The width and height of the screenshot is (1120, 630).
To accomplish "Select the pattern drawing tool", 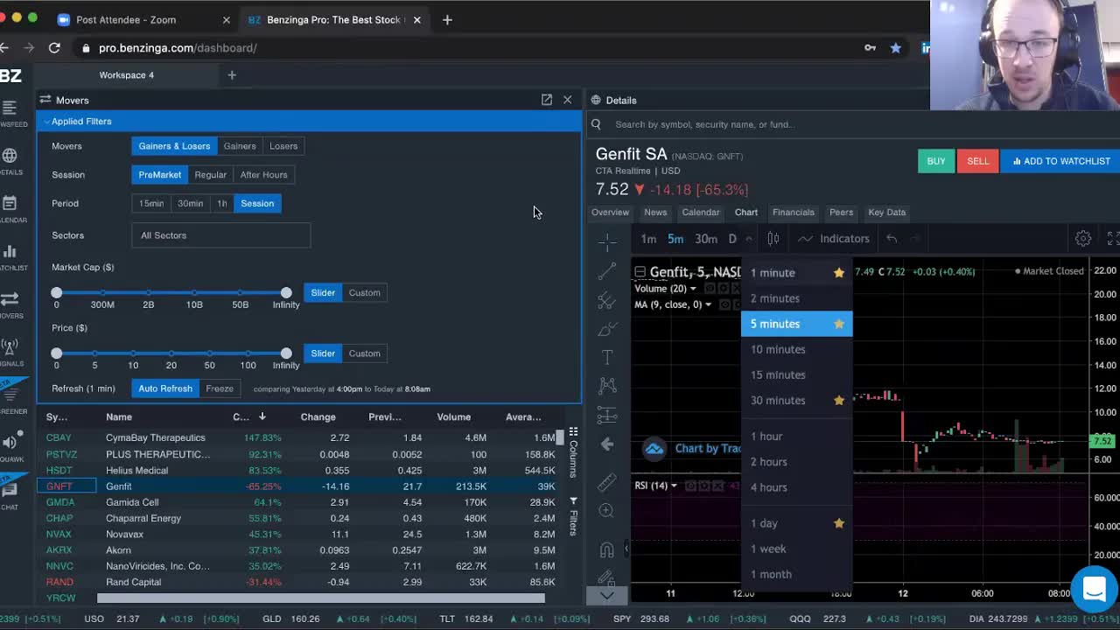I will pos(606,385).
